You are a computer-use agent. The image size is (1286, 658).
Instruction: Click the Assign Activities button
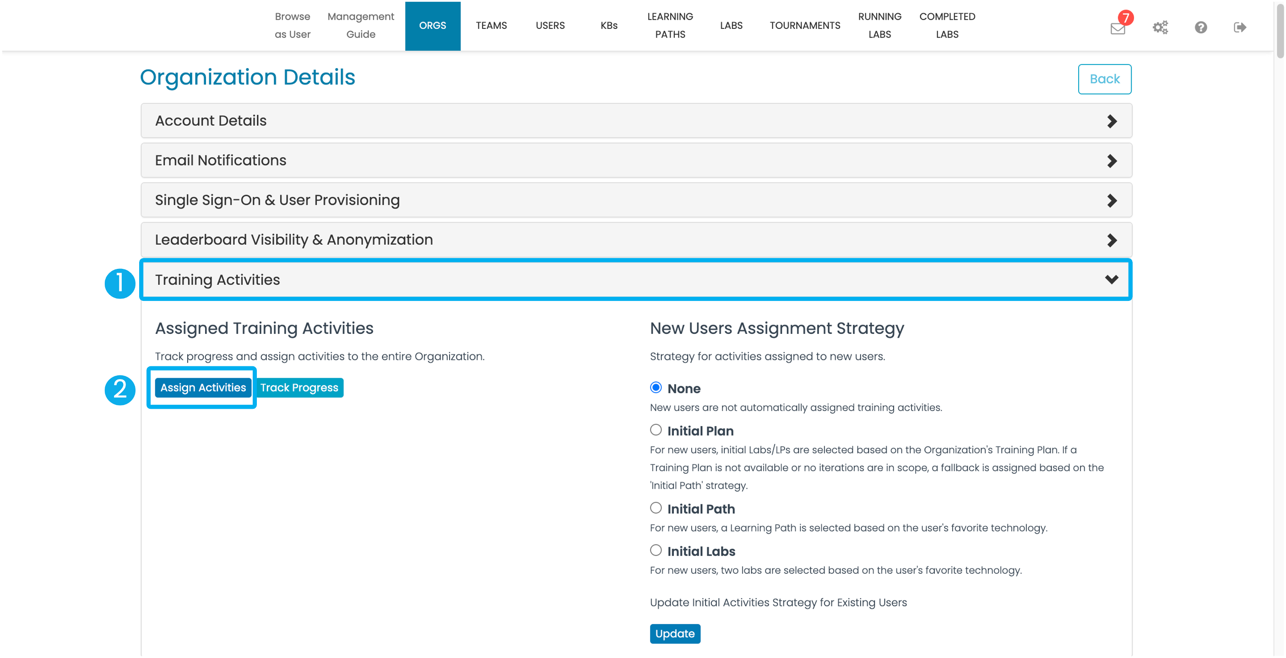tap(203, 387)
